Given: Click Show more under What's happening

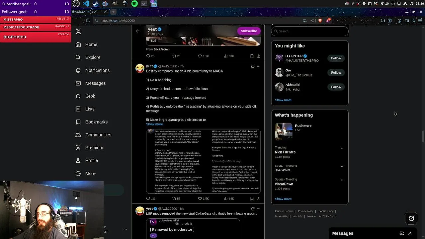Looking at the screenshot, I should [x=283, y=199].
